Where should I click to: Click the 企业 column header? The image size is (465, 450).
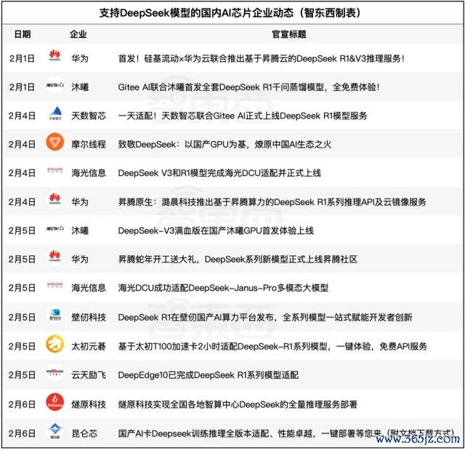click(78, 34)
